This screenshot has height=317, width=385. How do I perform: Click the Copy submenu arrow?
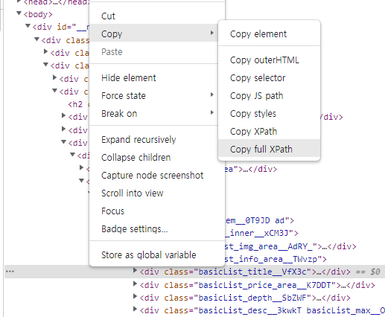[211, 33]
